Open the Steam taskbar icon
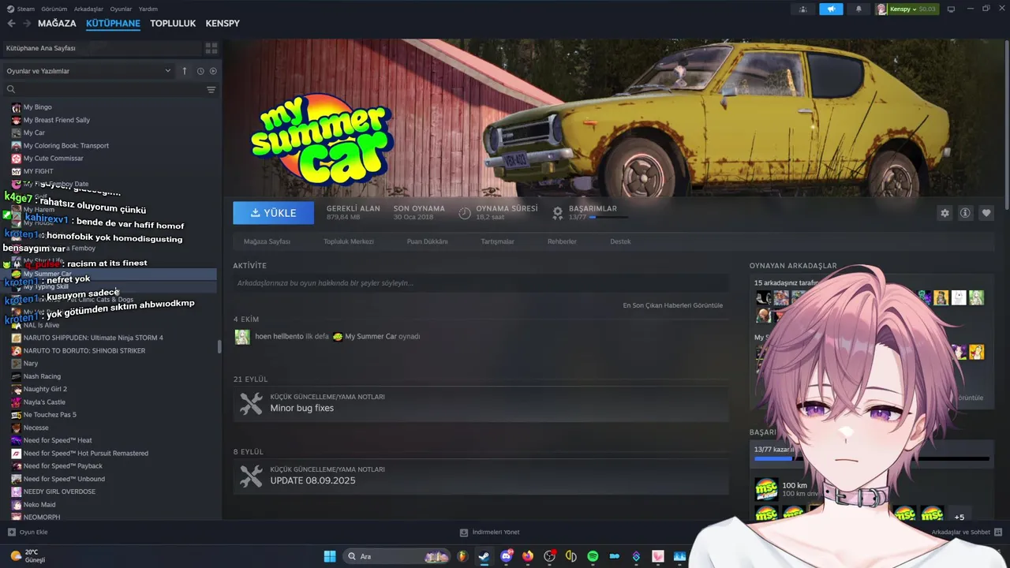 484,556
